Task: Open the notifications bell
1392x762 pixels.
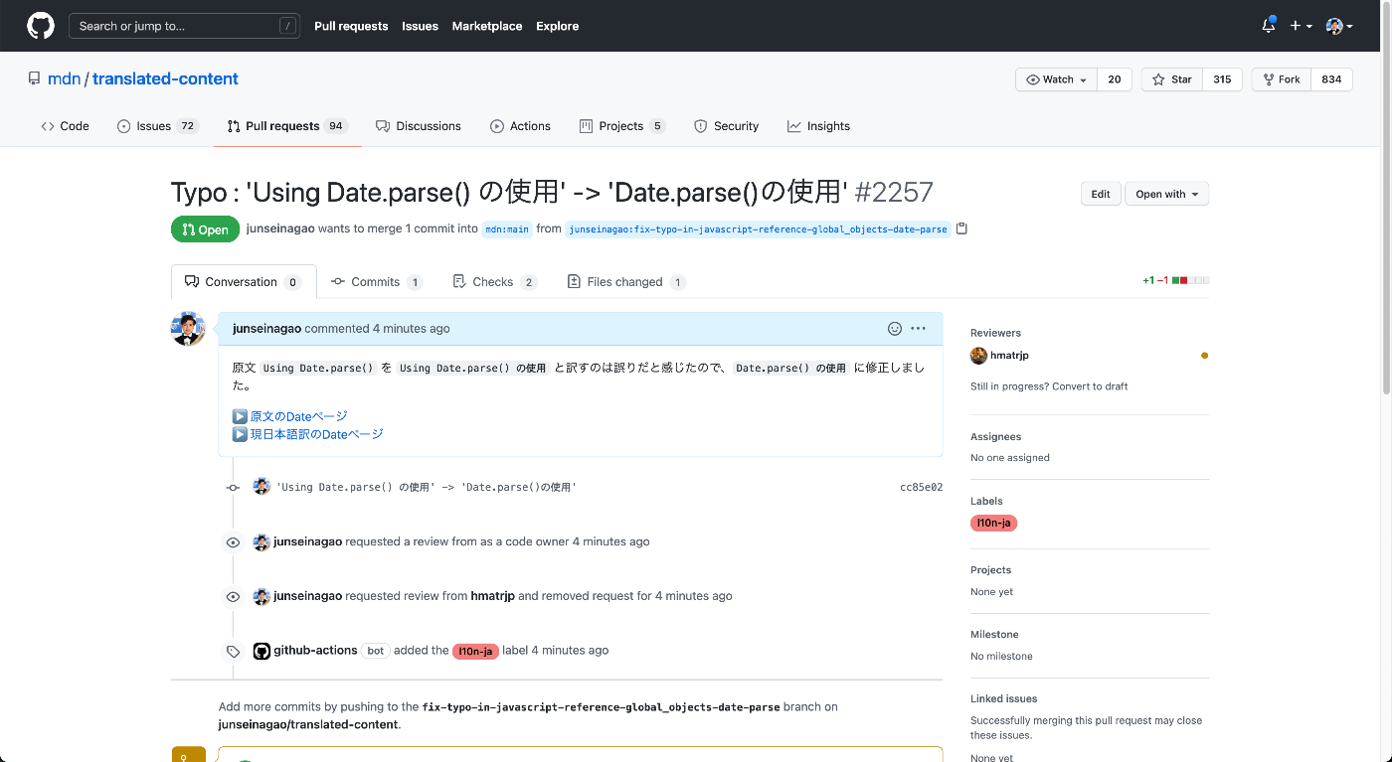Action: pyautogui.click(x=1268, y=26)
